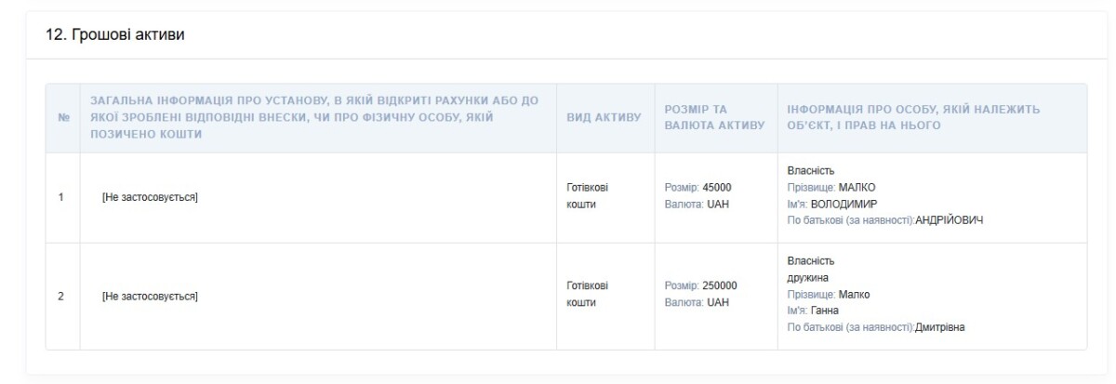Click the 'Валюта: UAH' text in row two

coord(697,302)
